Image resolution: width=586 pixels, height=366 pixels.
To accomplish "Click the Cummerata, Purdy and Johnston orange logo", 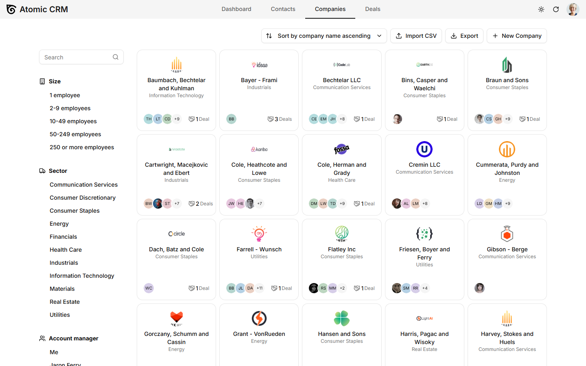I will click(x=507, y=149).
